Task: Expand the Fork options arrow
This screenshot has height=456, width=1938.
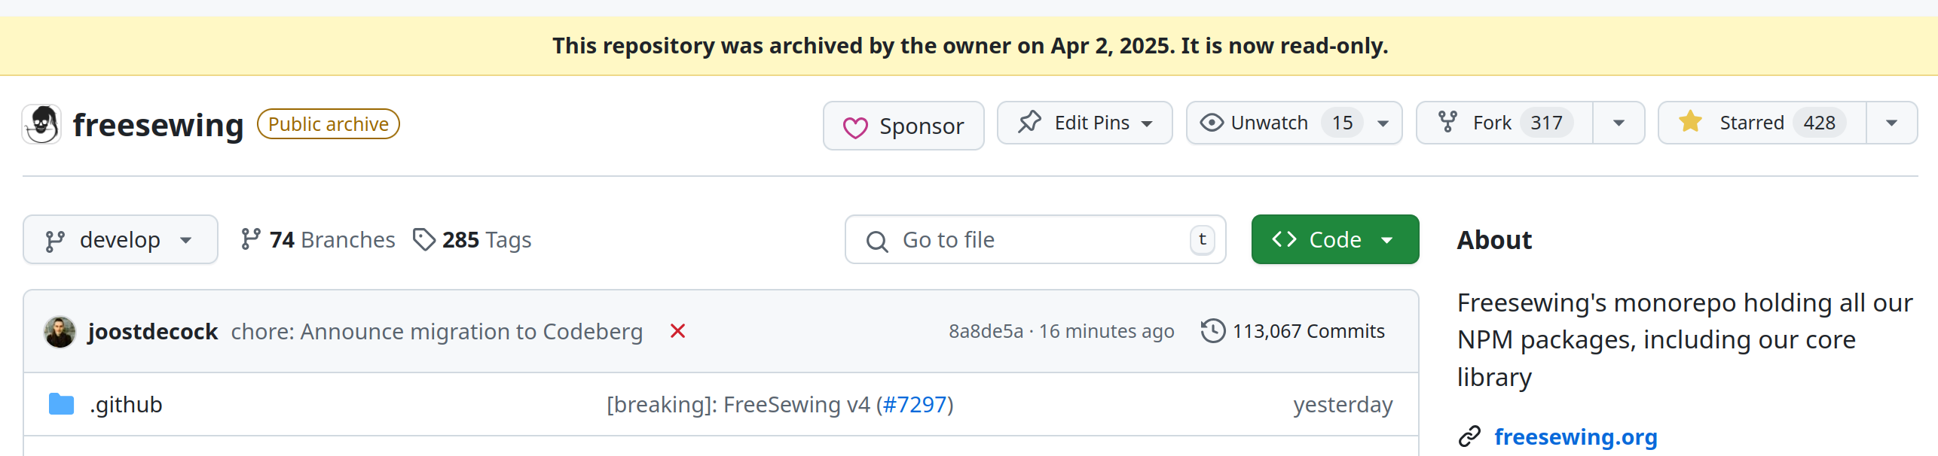Action: pos(1619,123)
